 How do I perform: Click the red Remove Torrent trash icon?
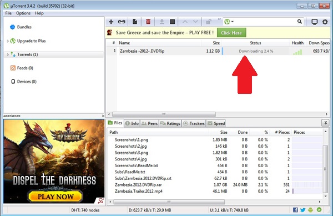[x=148, y=22]
